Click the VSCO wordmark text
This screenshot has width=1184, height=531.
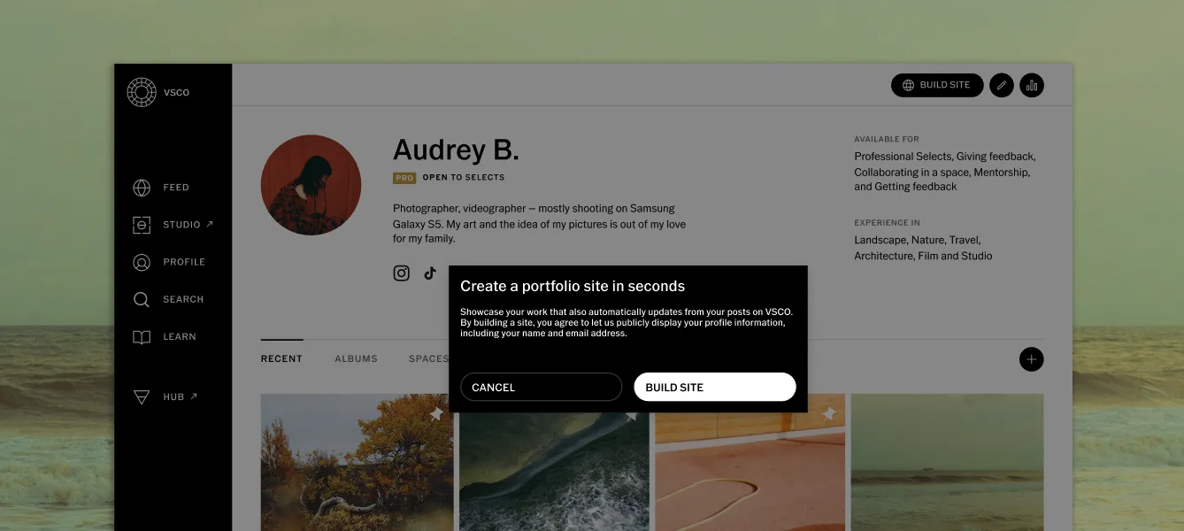pyautogui.click(x=176, y=93)
